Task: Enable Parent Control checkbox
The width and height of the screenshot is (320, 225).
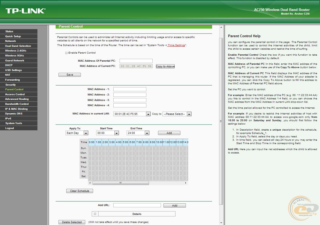Action: [x=66, y=53]
